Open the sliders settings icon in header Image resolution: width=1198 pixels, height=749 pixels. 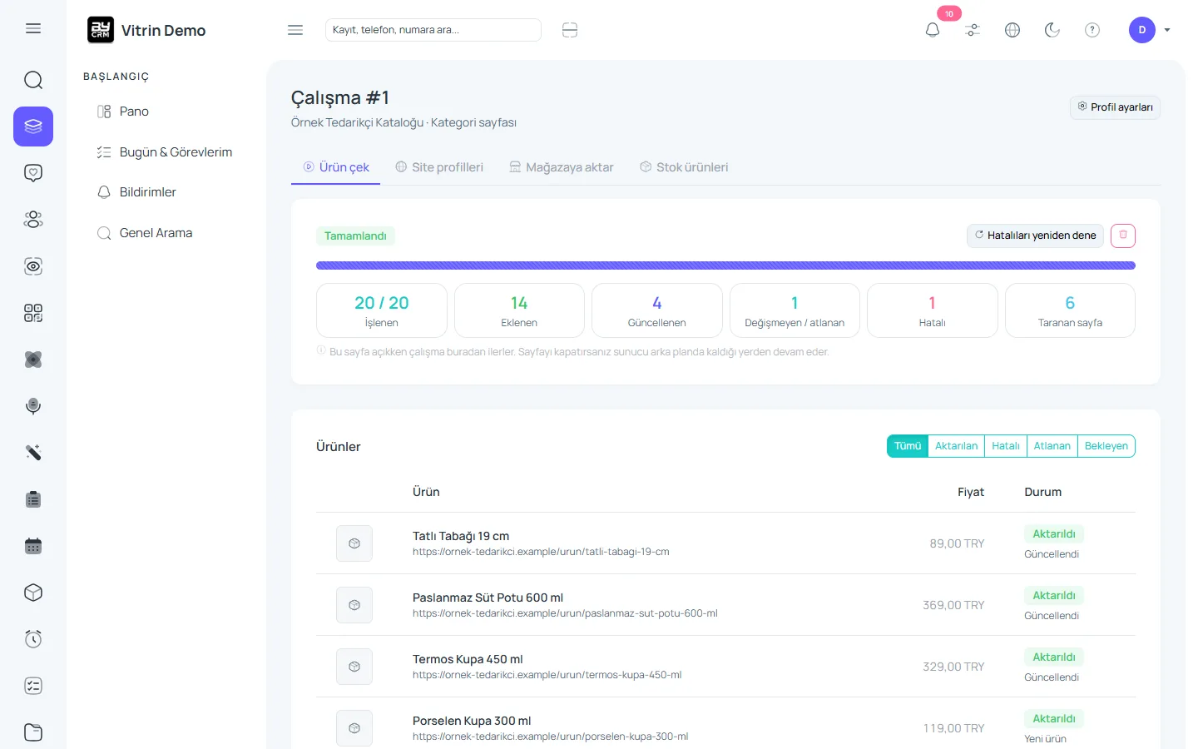(973, 30)
